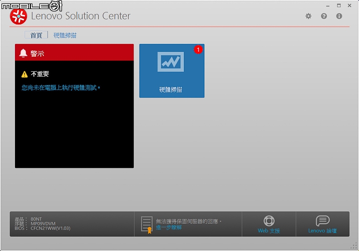The height and width of the screenshot is (251, 359).
Task: Maximize the Lenovo Solution Center window
Action: coord(339,5)
